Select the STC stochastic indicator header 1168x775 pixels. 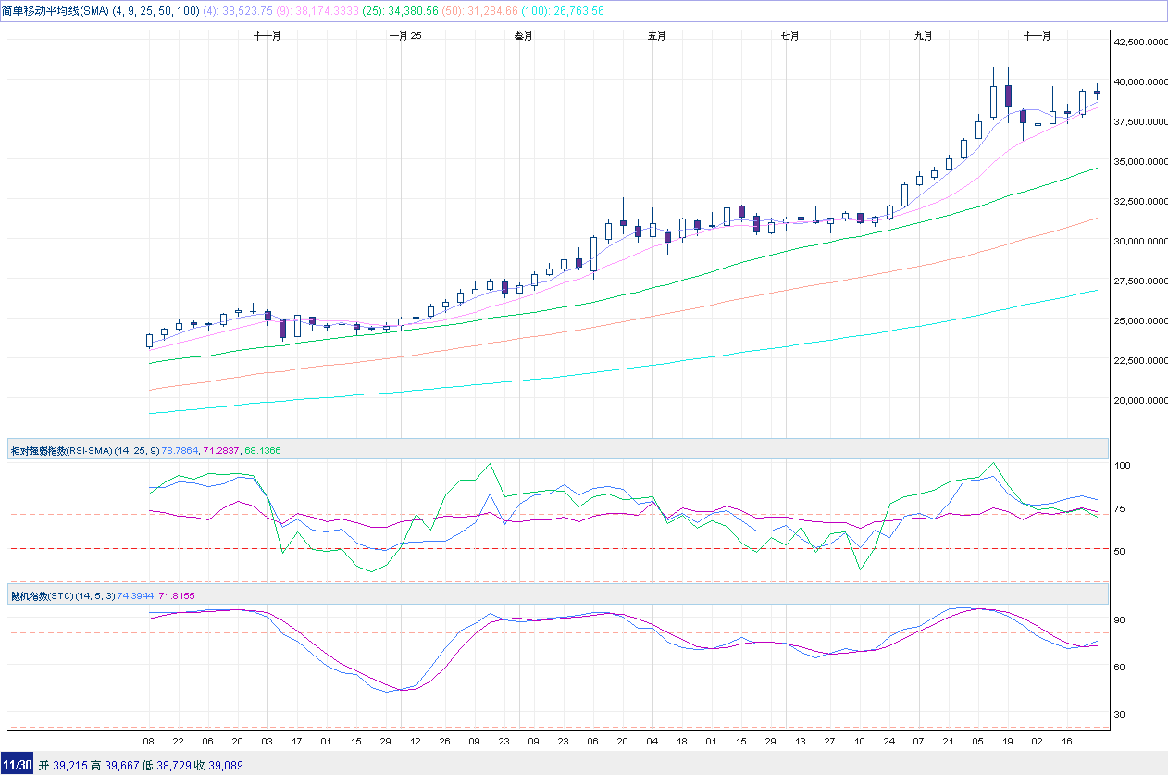tap(61, 595)
